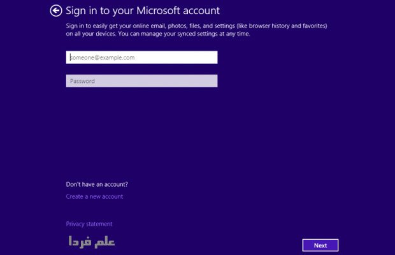Place cursor at start of email textbox

click(x=71, y=57)
